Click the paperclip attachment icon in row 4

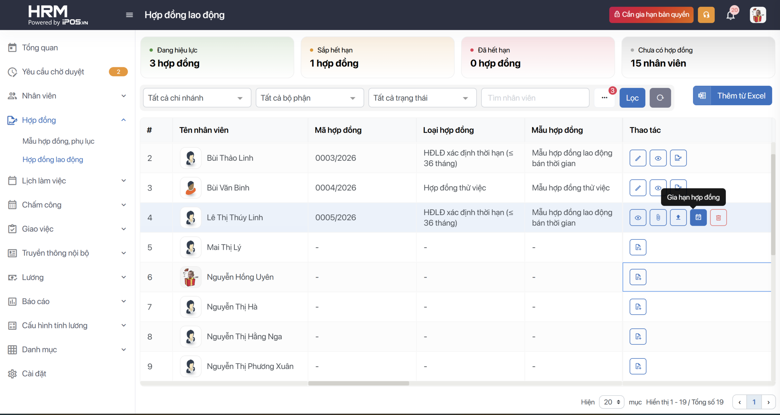[x=658, y=218]
